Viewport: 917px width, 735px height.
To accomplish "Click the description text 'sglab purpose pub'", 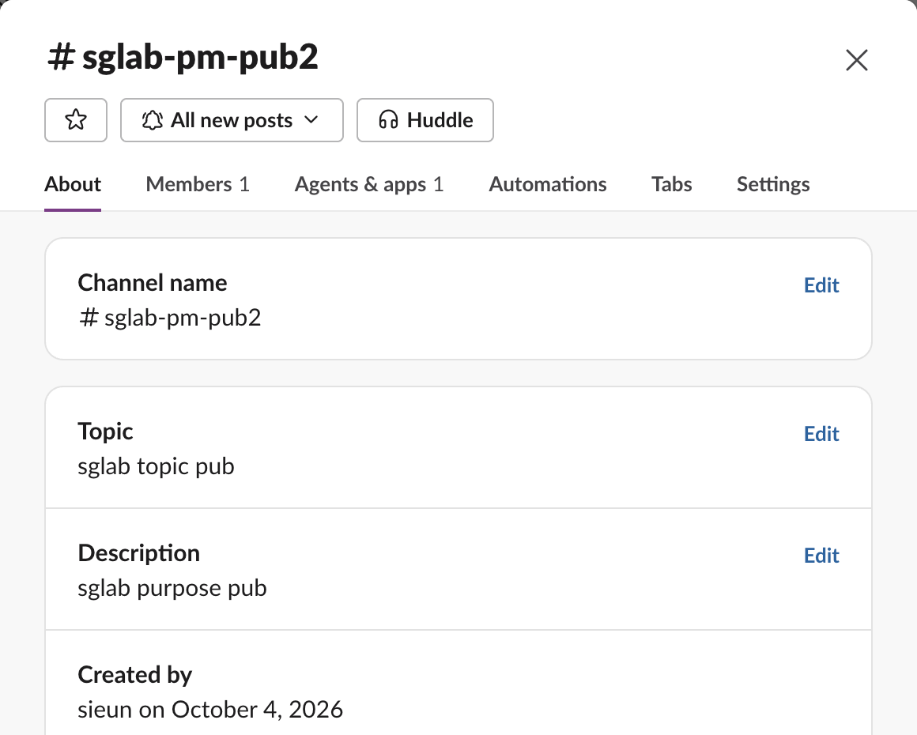I will pyautogui.click(x=172, y=588).
